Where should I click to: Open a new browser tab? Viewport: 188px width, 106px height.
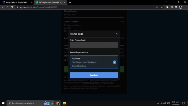[x=70, y=2]
